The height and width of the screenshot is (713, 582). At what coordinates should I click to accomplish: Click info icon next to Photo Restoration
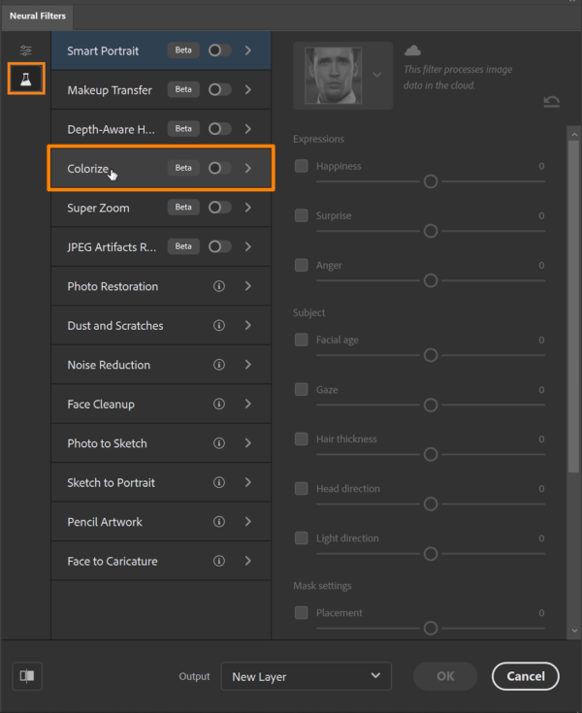219,286
